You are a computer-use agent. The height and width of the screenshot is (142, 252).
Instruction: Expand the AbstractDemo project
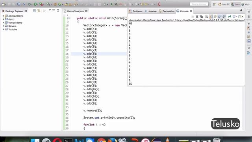point(4,16)
